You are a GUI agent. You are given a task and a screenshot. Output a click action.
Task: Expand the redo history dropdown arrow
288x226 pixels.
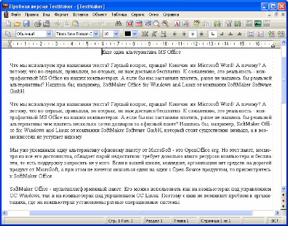(108, 24)
